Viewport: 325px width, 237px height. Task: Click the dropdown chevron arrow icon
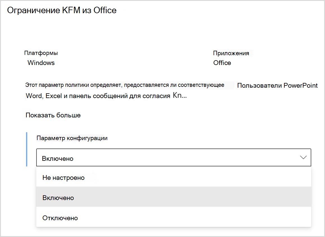pyautogui.click(x=303, y=158)
